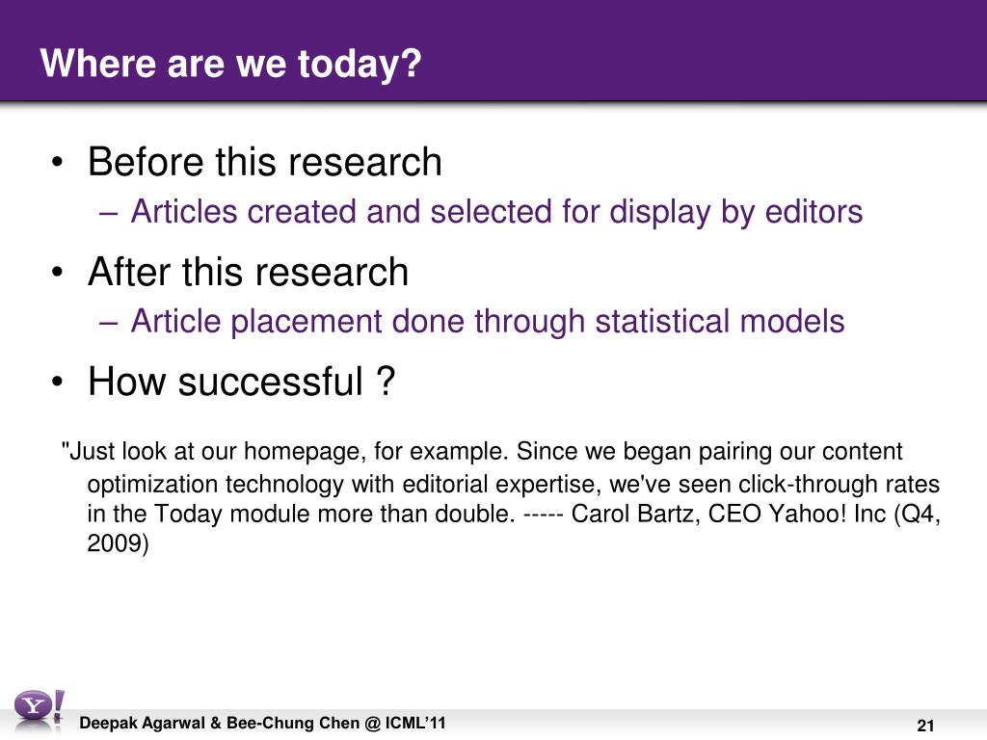
Task: Click 'Articles created and selected for display' line
Action: click(496, 211)
